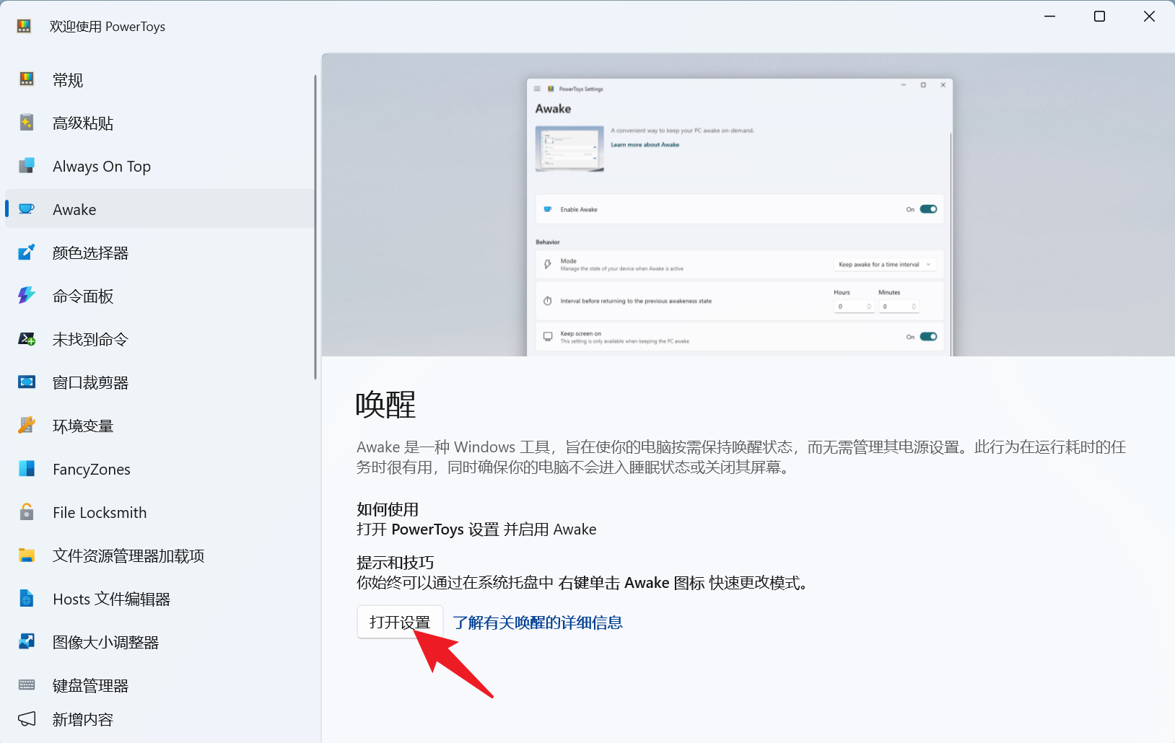Show the 新增内容 page
Image resolution: width=1175 pixels, height=743 pixels.
click(160, 720)
